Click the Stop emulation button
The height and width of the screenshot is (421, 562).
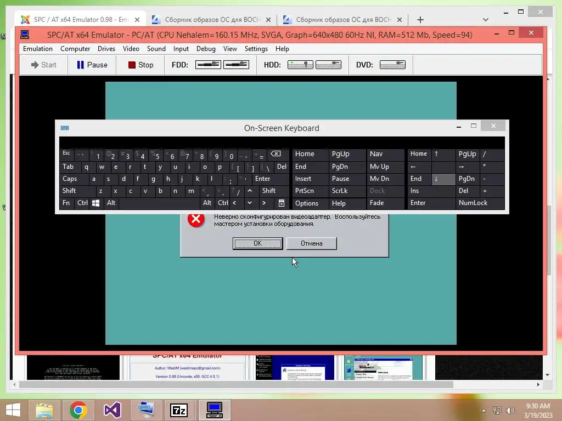click(140, 65)
